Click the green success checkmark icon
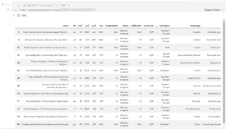 click(x=16, y=10)
